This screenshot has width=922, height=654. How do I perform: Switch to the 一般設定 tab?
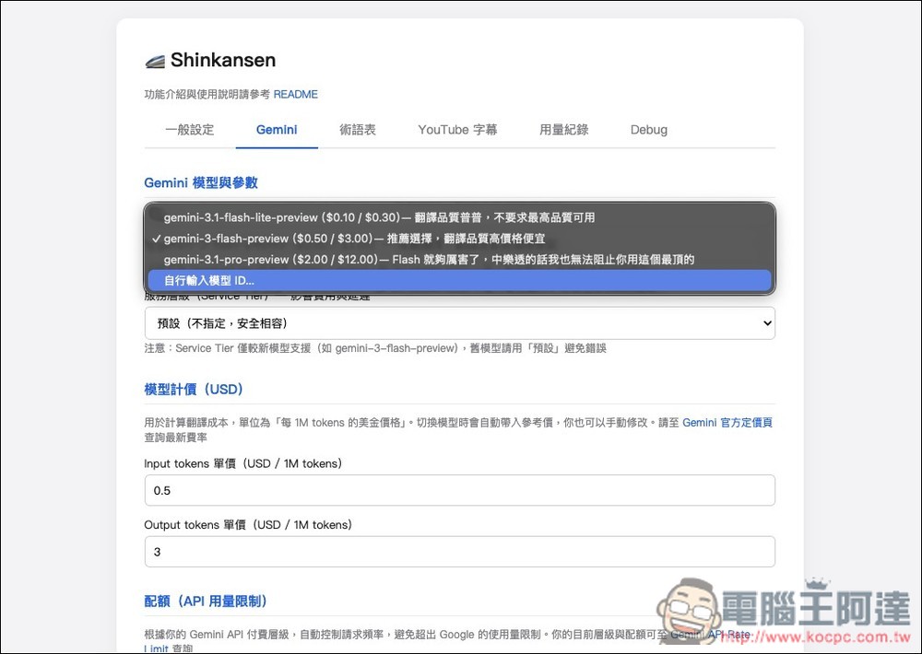[x=190, y=130]
